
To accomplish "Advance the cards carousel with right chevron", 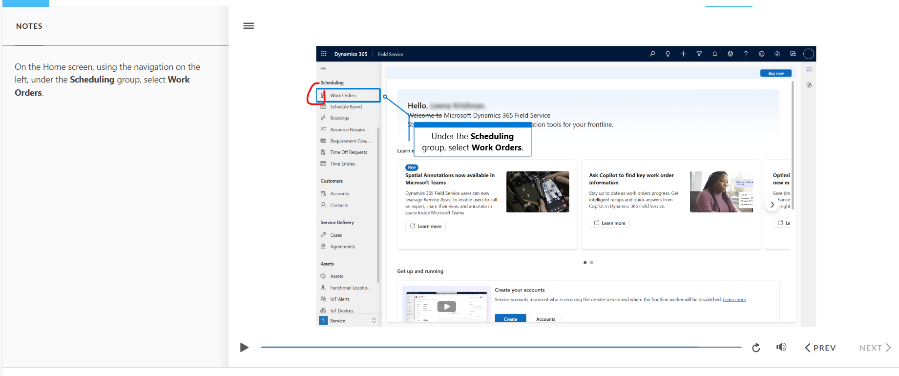I will (772, 205).
